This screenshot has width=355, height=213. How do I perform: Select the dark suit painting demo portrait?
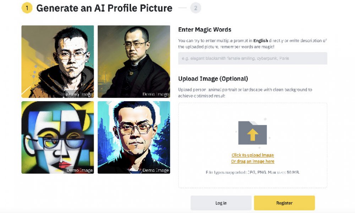pyautogui.click(x=134, y=61)
